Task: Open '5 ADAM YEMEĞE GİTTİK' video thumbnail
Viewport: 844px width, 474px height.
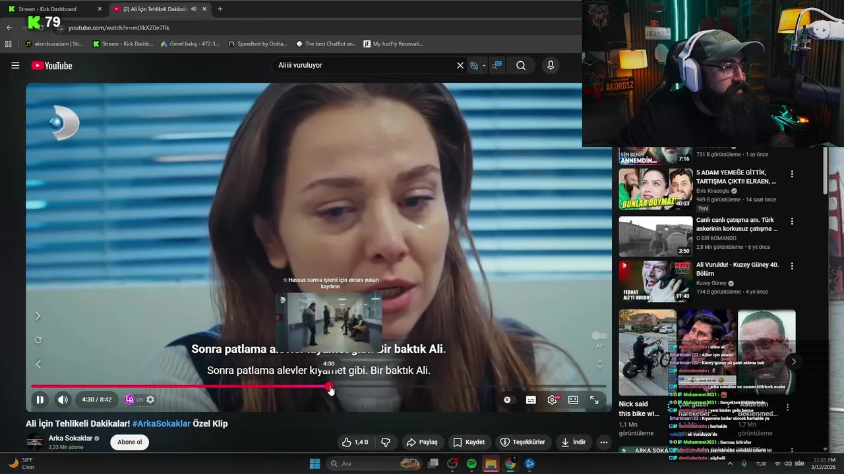Action: (x=655, y=189)
